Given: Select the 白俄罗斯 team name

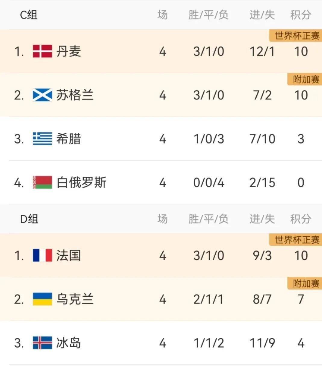Looking at the screenshot, I should 81,183.
